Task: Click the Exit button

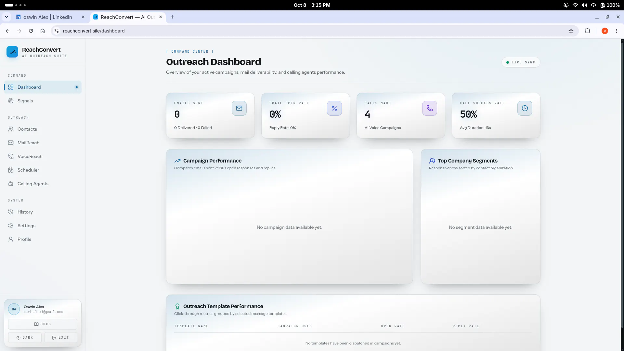Action: pos(61,337)
